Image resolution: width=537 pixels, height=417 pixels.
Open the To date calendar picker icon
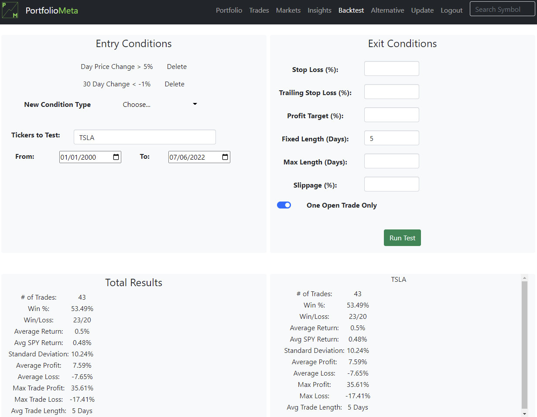point(225,157)
